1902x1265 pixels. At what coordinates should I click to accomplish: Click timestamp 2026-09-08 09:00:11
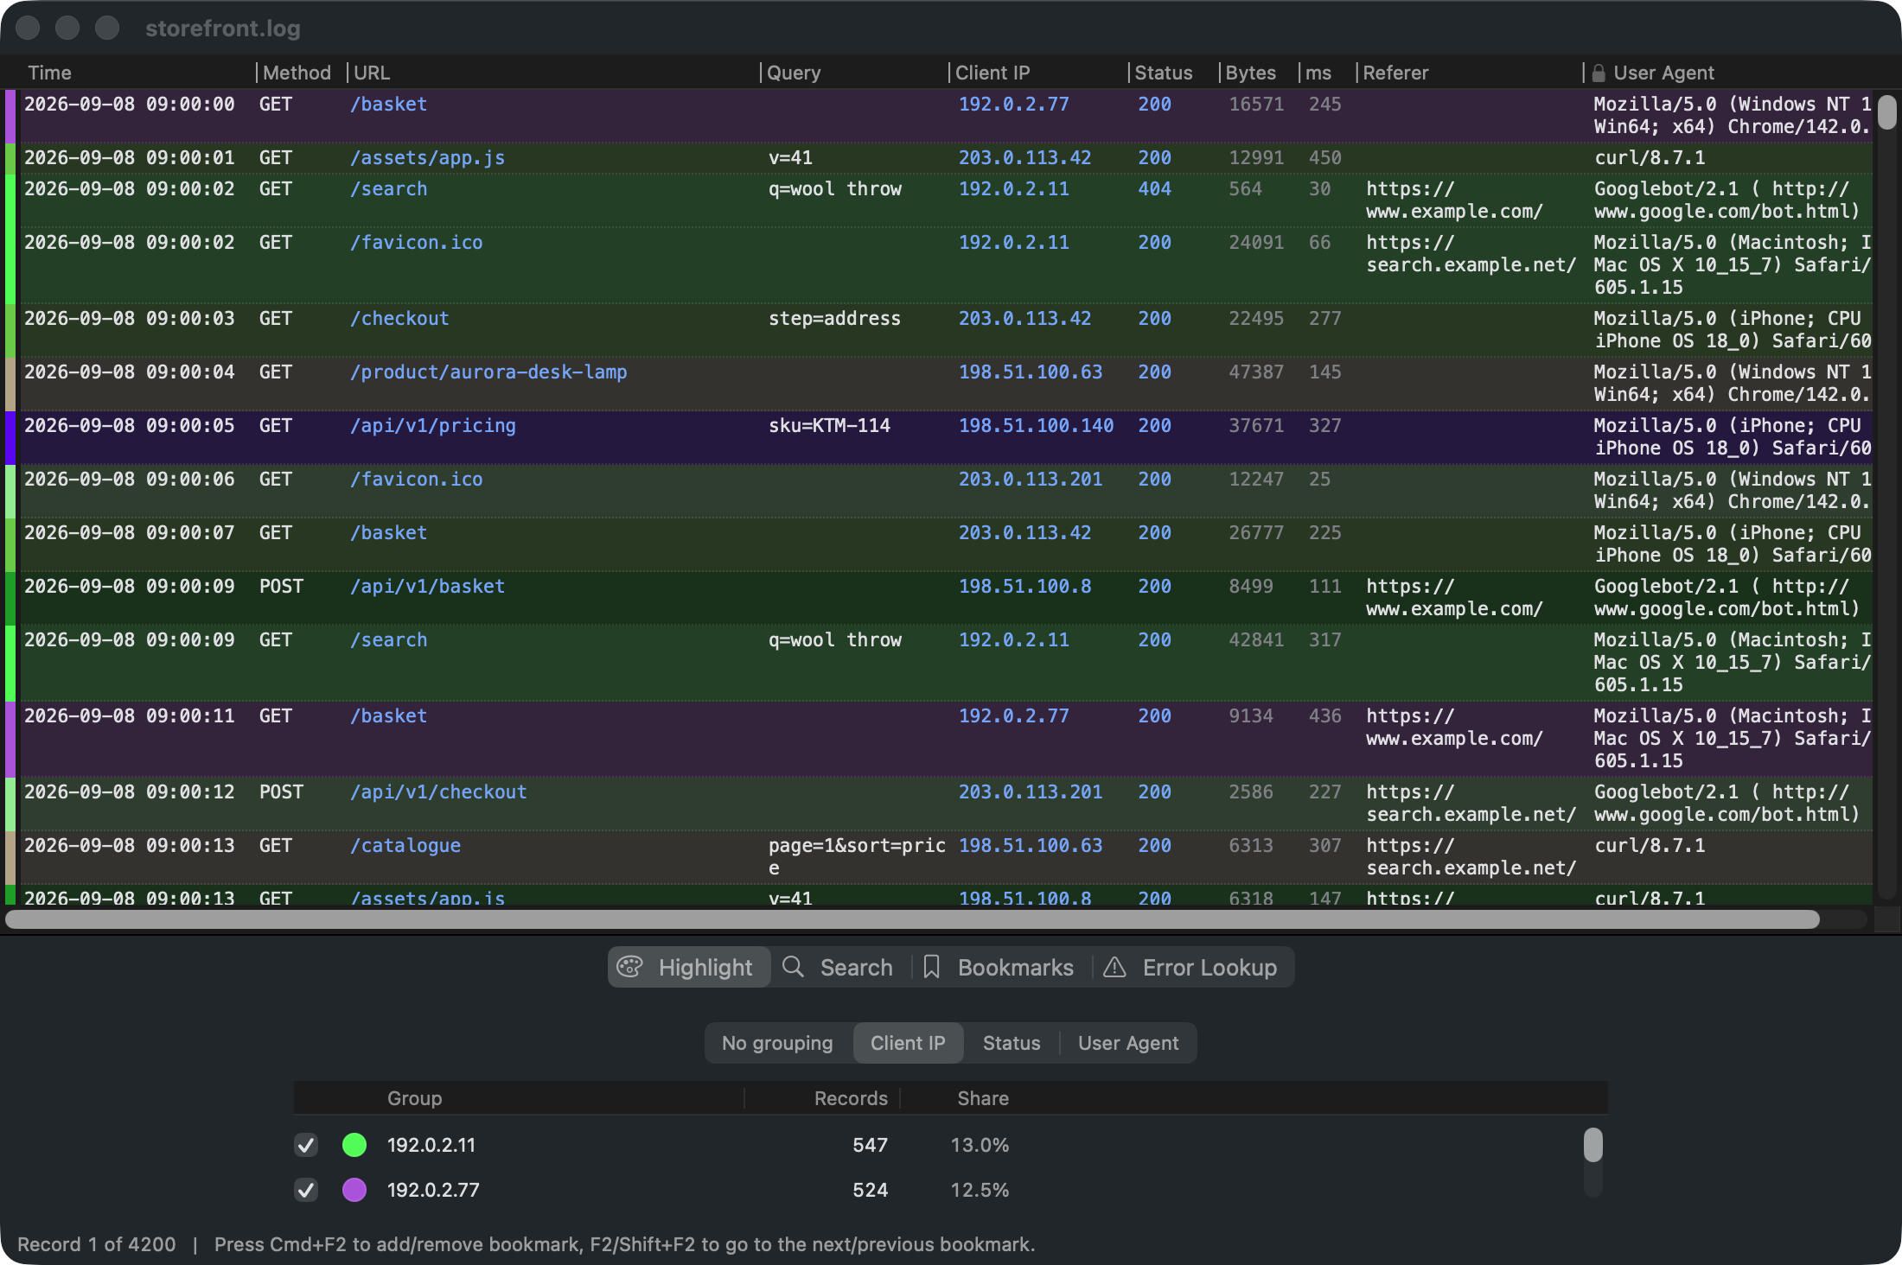pos(130,716)
